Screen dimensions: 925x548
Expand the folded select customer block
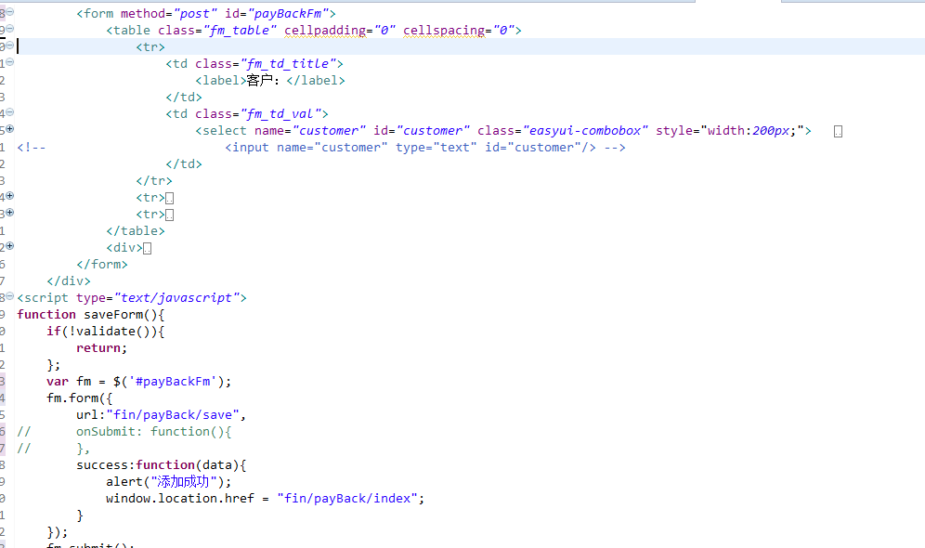[x=10, y=128]
